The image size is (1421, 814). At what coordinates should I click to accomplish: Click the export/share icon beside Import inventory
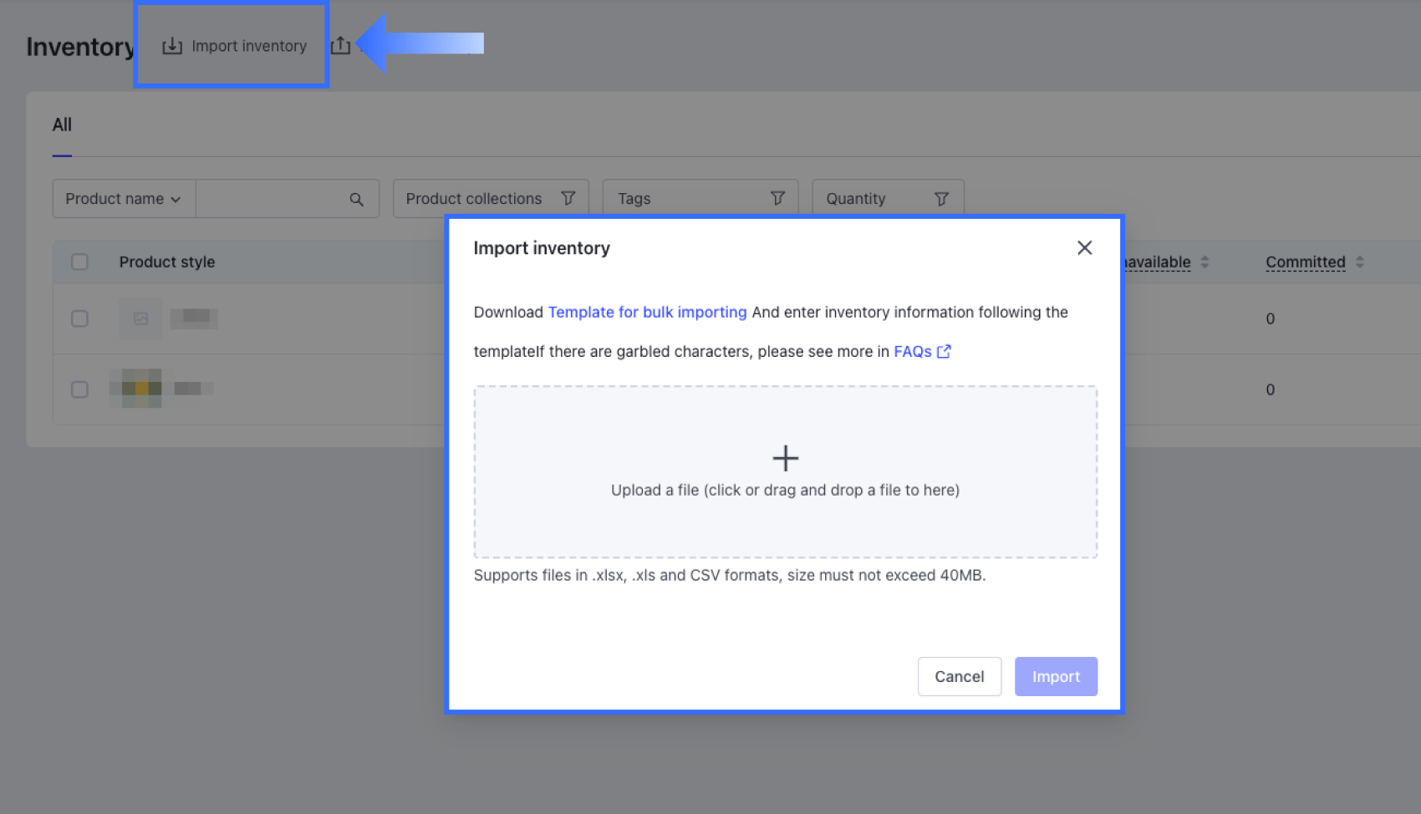click(x=340, y=45)
